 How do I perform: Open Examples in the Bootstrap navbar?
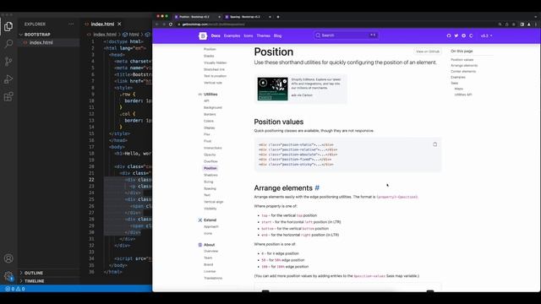click(232, 35)
